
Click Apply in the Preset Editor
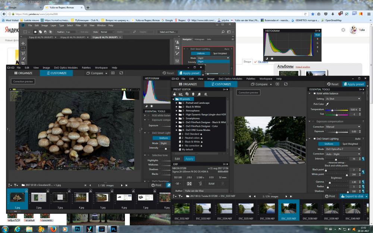pyautogui.click(x=189, y=159)
